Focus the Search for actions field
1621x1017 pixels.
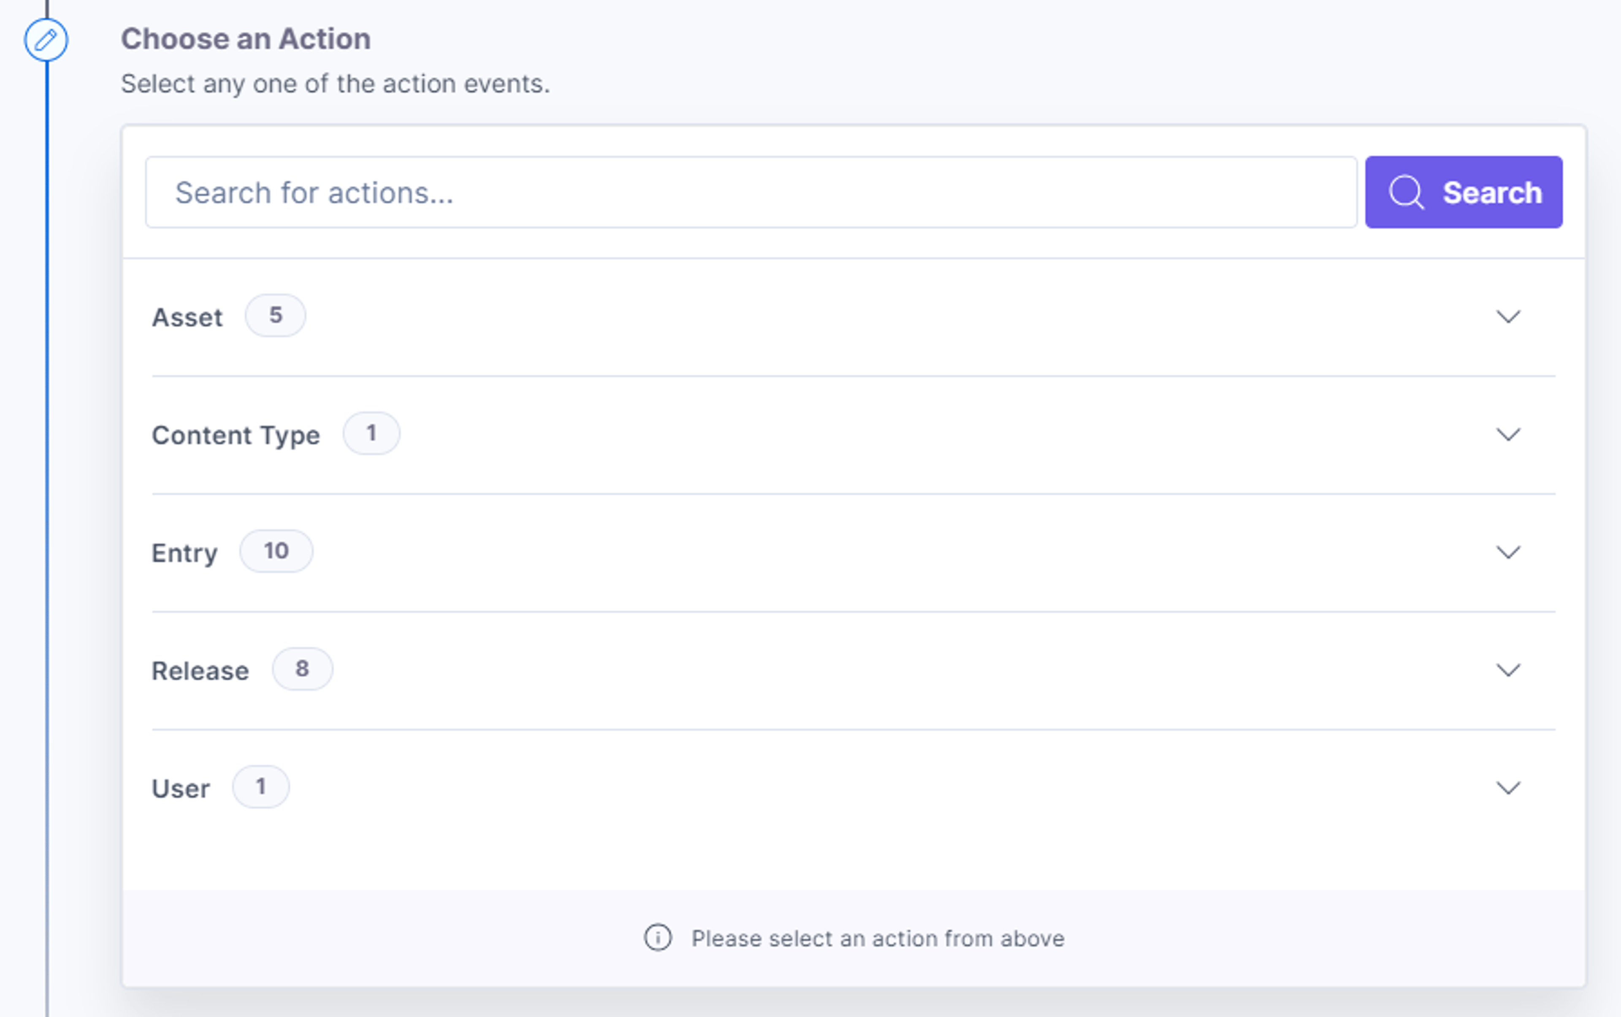[751, 193]
